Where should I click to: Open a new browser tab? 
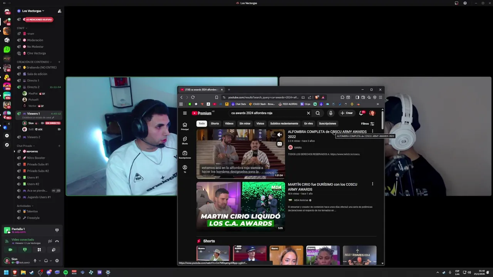pyautogui.click(x=228, y=90)
